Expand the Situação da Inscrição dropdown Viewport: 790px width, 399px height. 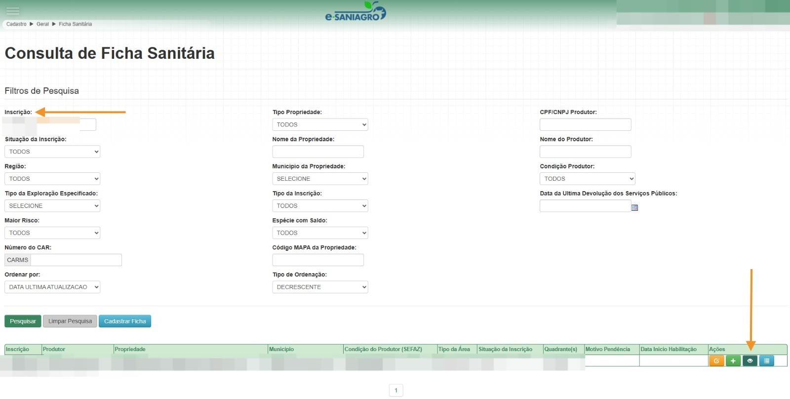[52, 152]
